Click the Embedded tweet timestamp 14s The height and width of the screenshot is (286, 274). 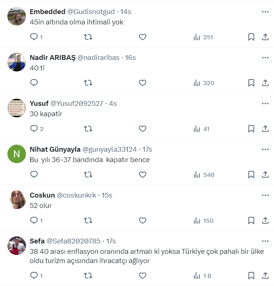[x=126, y=12]
